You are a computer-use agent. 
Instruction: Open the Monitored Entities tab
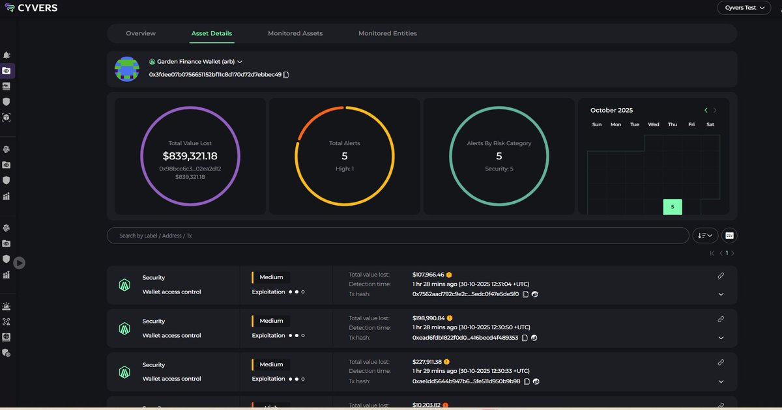tap(387, 33)
